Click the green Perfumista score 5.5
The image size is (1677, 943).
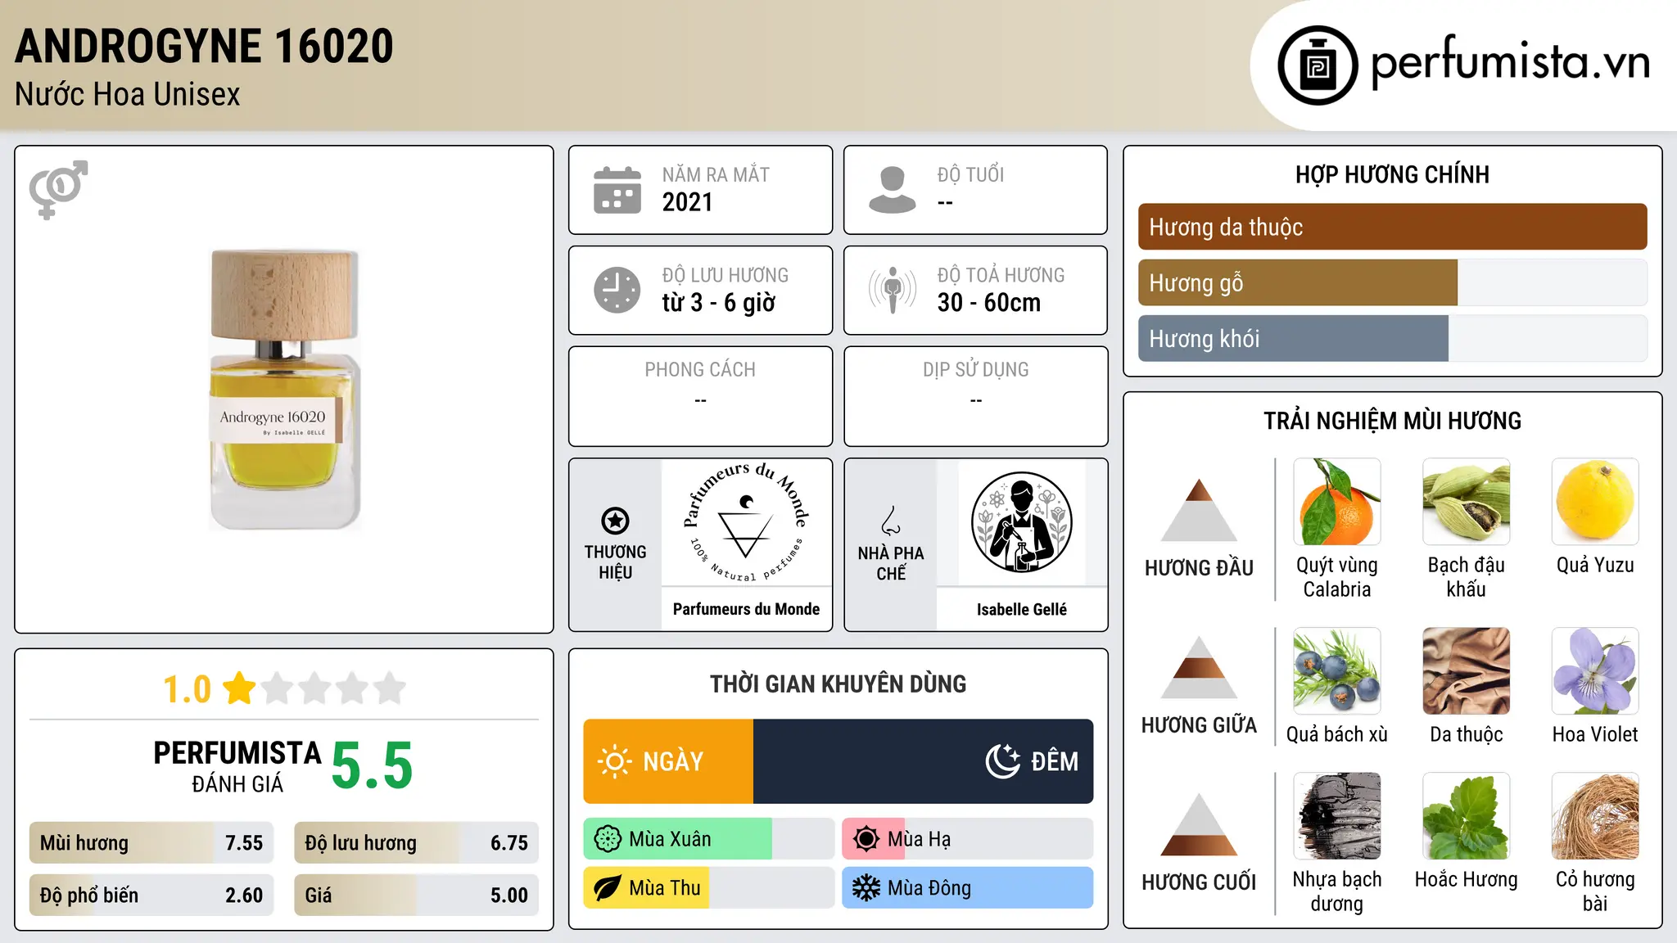[372, 765]
